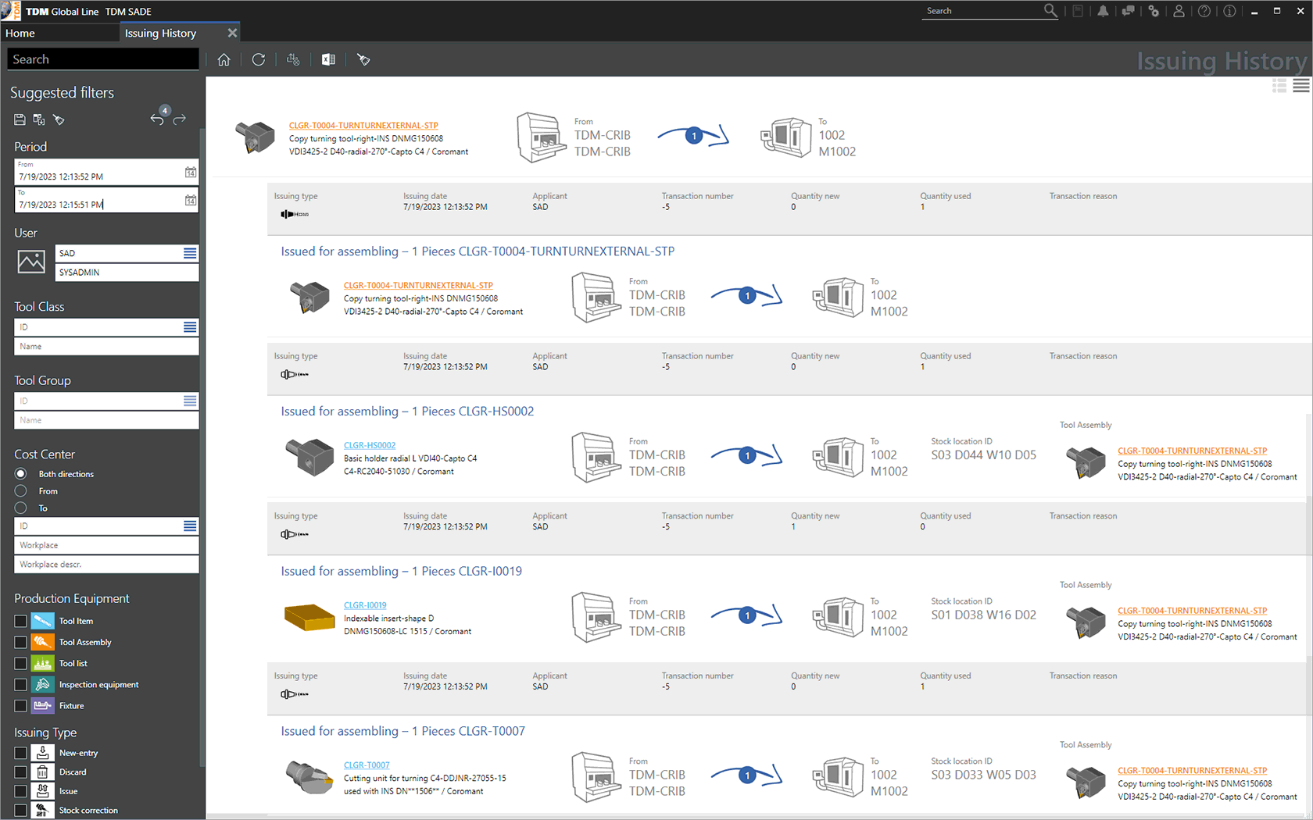The width and height of the screenshot is (1313, 820).
Task: Open the topmost CLGR-T0004-TURNTURNEXTERNAL-STP link
Action: click(x=363, y=125)
